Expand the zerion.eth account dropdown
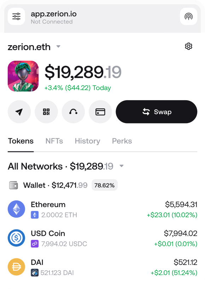Viewport: 205px width, 289px height. [x=58, y=46]
